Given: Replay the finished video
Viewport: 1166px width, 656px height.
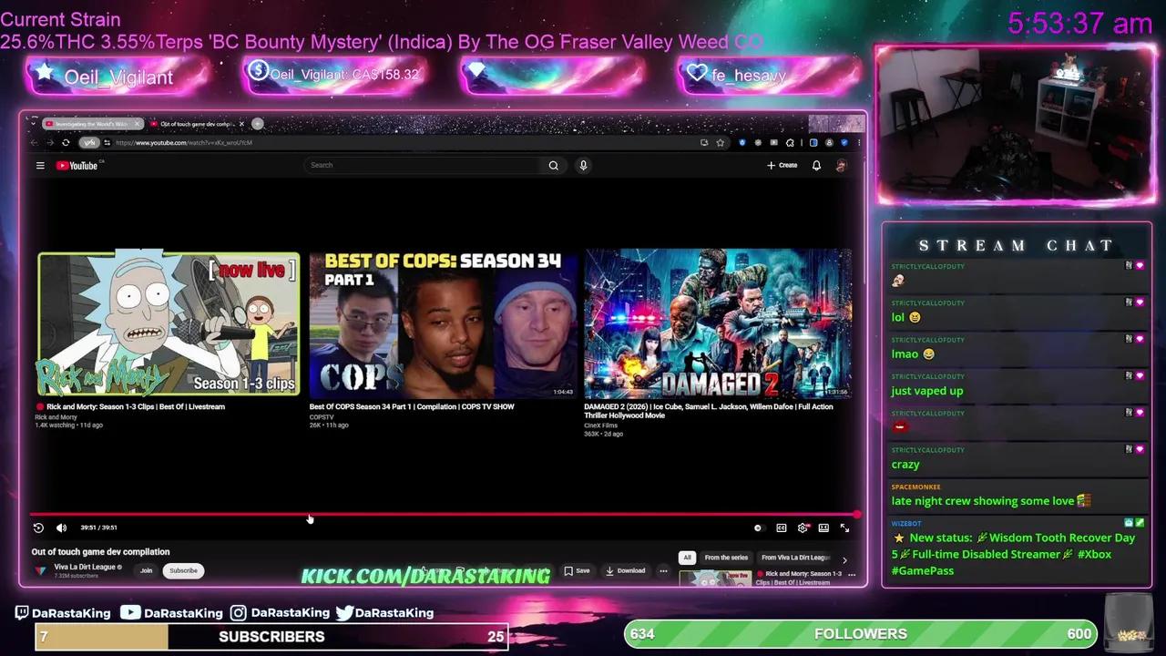Looking at the screenshot, I should coord(38,528).
